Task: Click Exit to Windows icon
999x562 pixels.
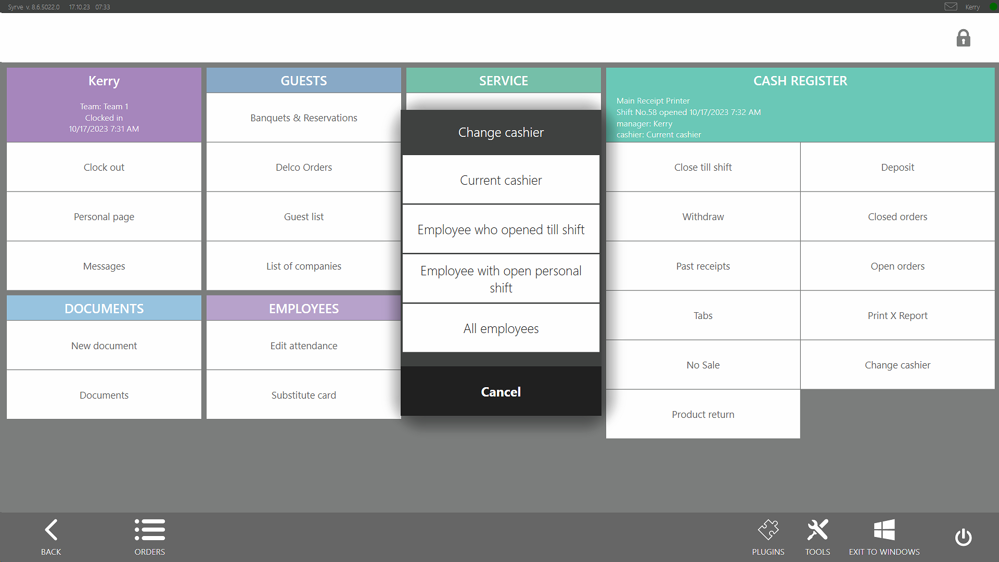Action: click(x=884, y=530)
